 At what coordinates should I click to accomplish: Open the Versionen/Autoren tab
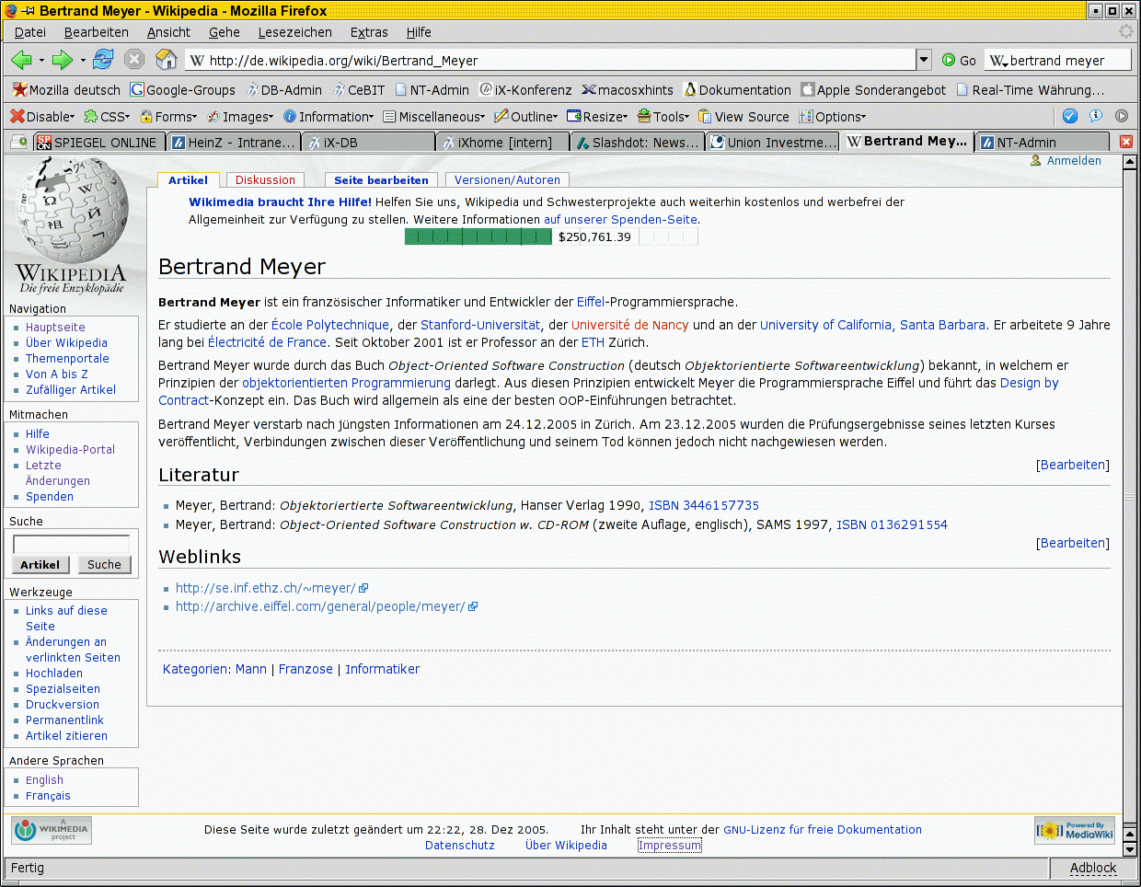[x=507, y=180]
